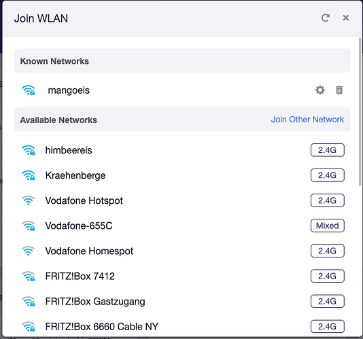The width and height of the screenshot is (363, 339).
Task: Click the 2.4G badge beside Kraehenberge
Action: 328,175
